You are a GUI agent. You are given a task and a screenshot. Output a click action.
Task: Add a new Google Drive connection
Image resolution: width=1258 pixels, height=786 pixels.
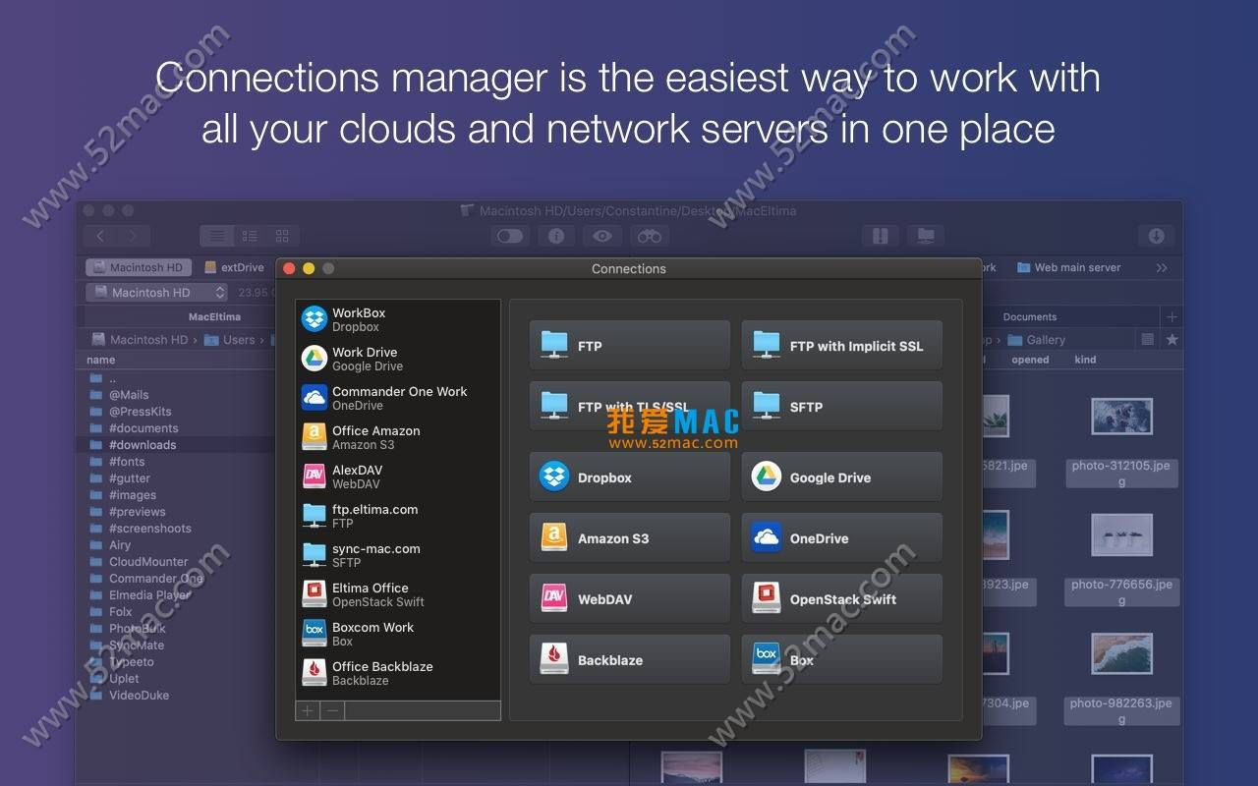842,477
